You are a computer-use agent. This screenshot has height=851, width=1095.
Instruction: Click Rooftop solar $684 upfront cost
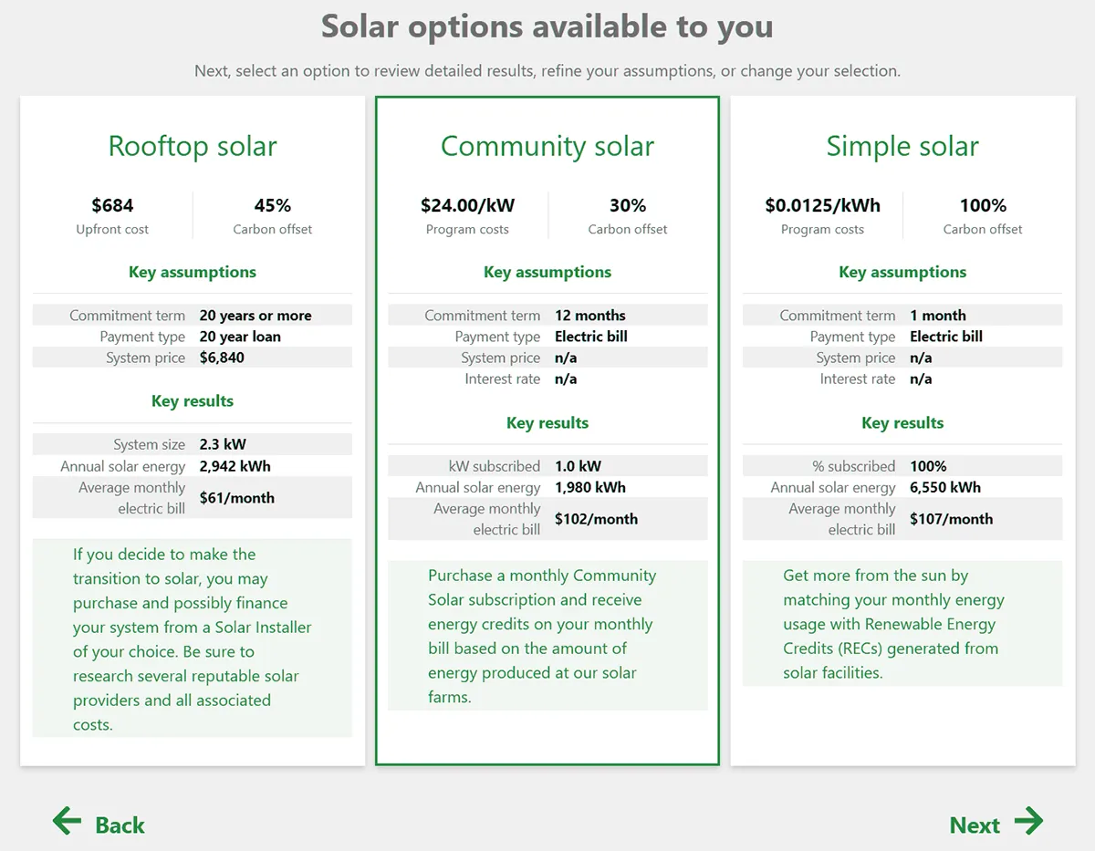pyautogui.click(x=112, y=206)
